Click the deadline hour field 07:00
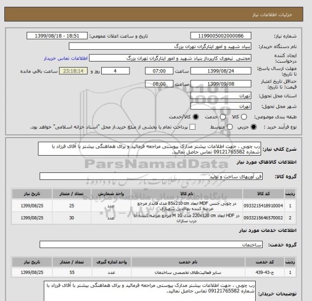Screen dimensions: 312x301 159,71
